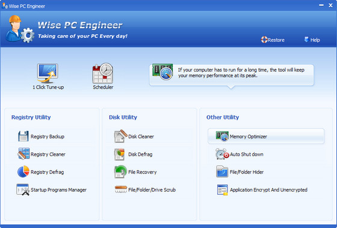Image resolution: width=337 pixels, height=228 pixels.
Task: Select the Memory Optimizer label
Action: 249,137
